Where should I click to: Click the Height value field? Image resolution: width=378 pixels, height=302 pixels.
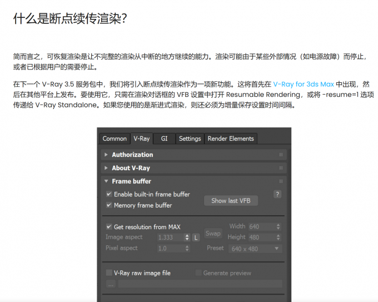(262, 237)
